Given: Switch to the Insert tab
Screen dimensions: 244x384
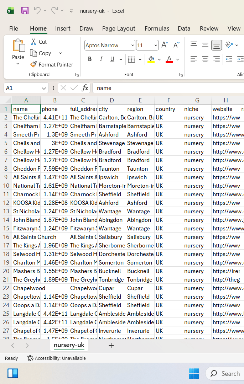Looking at the screenshot, I should pos(63,28).
